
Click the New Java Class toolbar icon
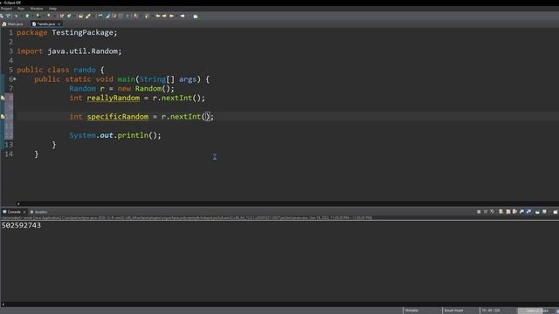[x=69, y=16]
